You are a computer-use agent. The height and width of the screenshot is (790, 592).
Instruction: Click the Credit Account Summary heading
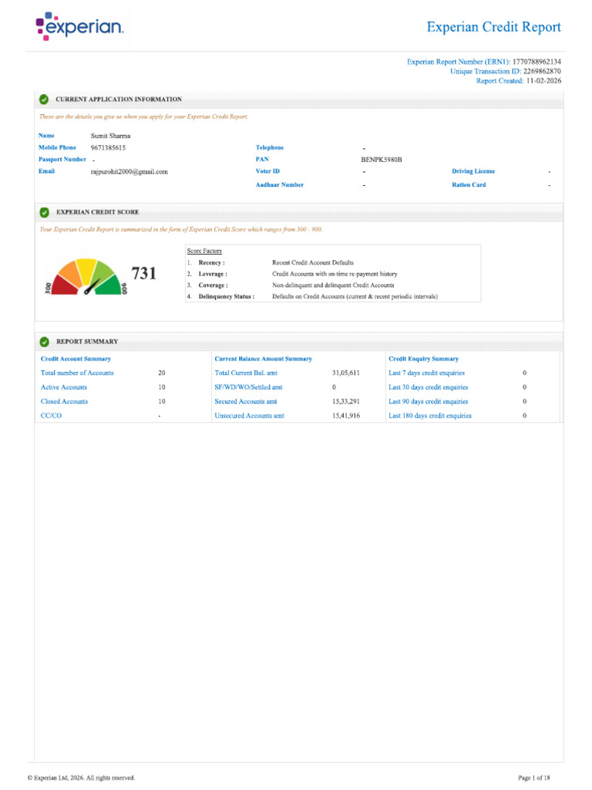(x=76, y=360)
